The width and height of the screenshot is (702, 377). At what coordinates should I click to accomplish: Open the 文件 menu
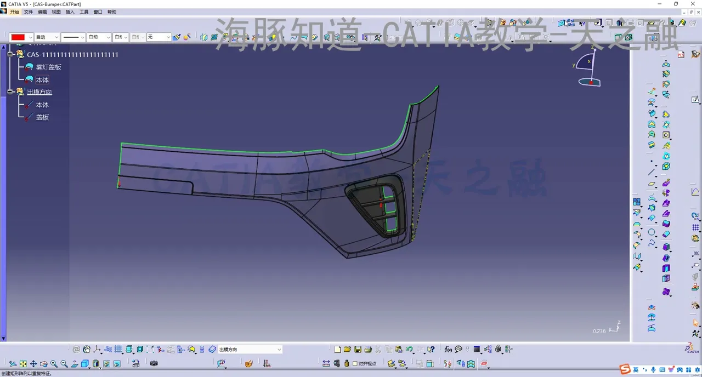(x=29, y=12)
